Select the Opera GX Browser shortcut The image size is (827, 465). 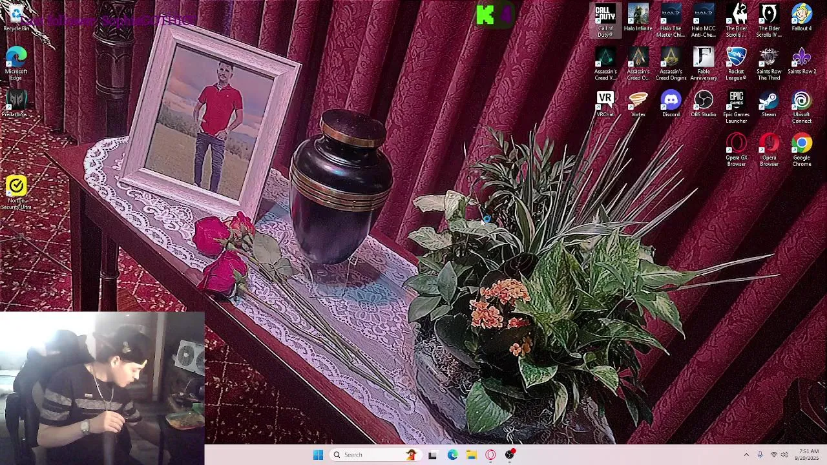tap(737, 150)
